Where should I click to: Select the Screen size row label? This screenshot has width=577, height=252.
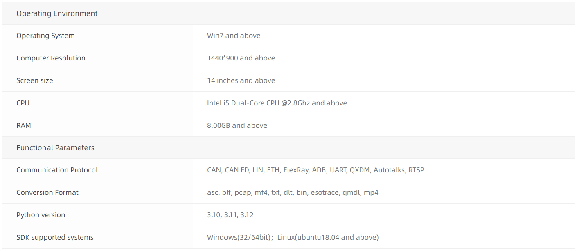point(35,80)
